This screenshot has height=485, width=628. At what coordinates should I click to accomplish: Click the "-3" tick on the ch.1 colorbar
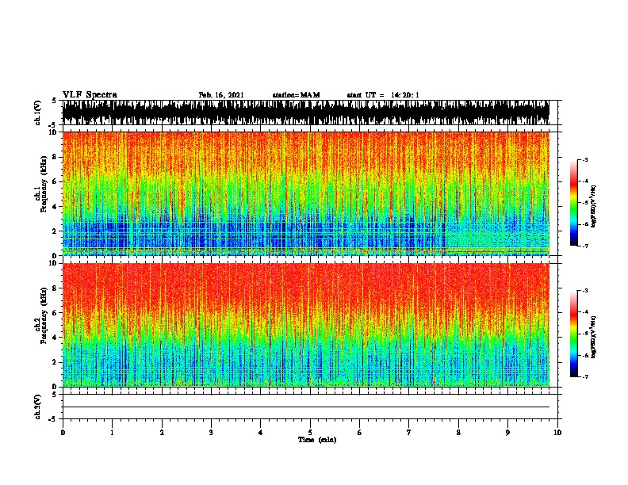tap(584, 159)
